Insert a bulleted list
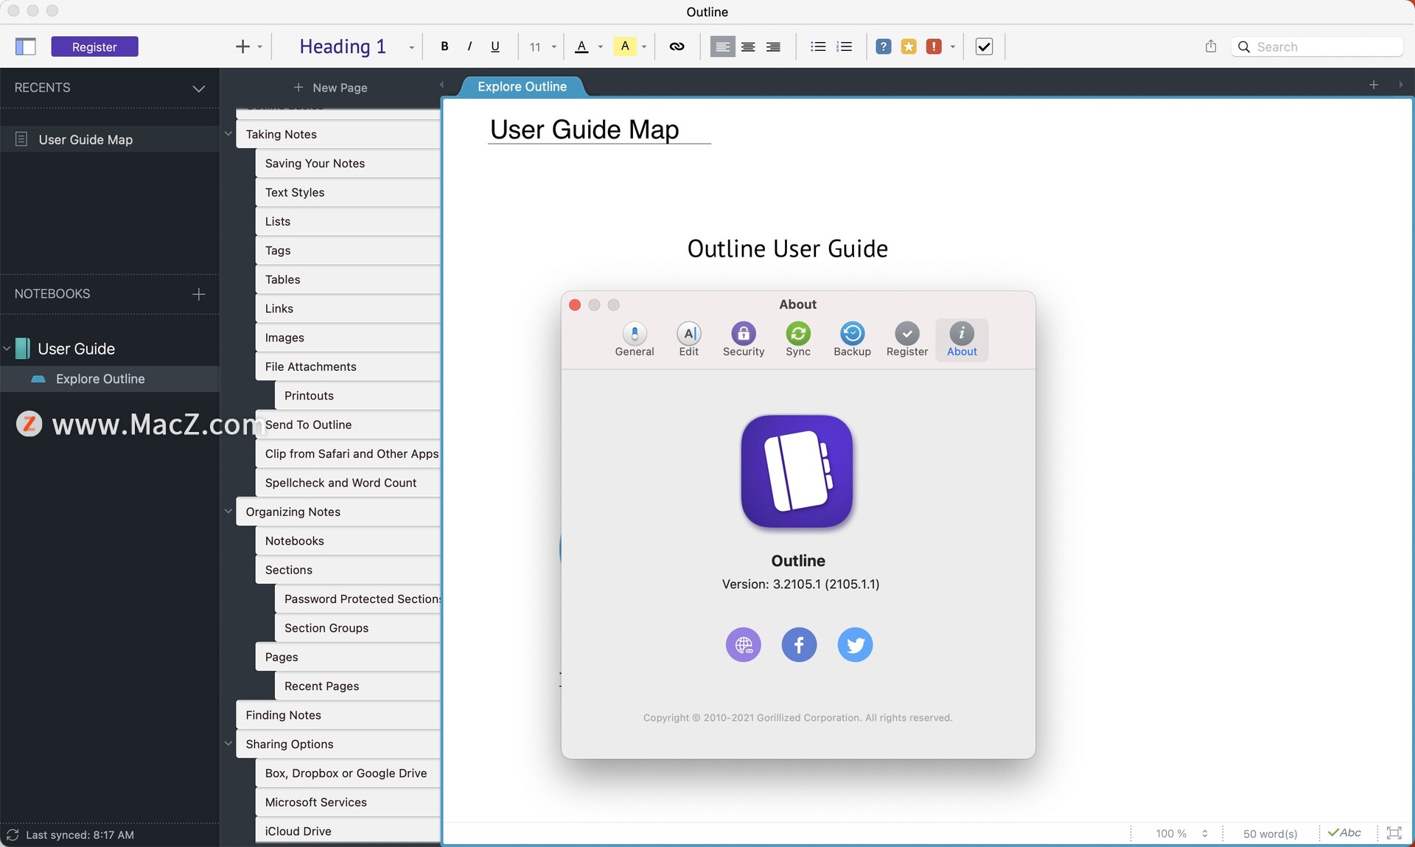1415x847 pixels. tap(818, 46)
